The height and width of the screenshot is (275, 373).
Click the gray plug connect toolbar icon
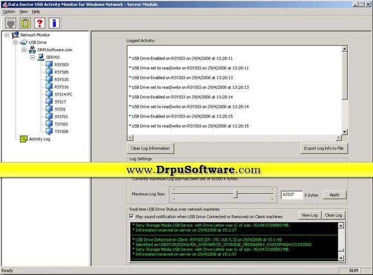click(x=11, y=23)
